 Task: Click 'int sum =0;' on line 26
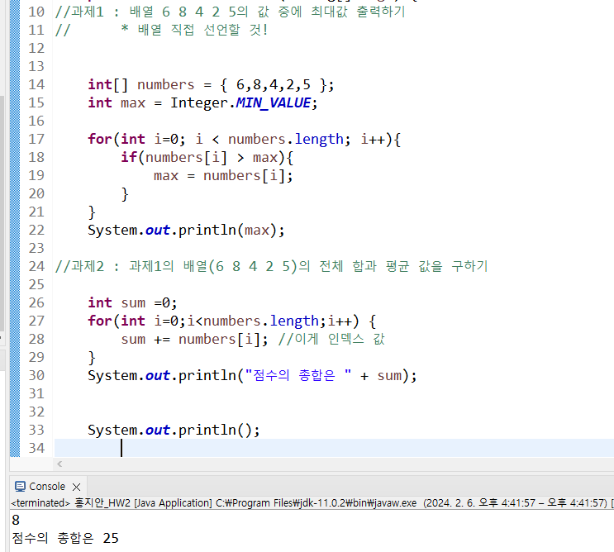pos(132,303)
